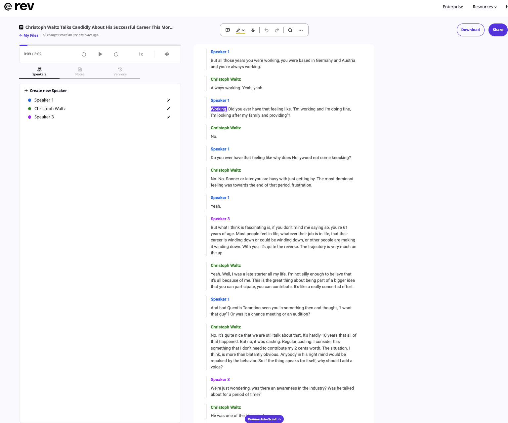Switch to the Notes tab
The width and height of the screenshot is (508, 423).
coord(80,71)
